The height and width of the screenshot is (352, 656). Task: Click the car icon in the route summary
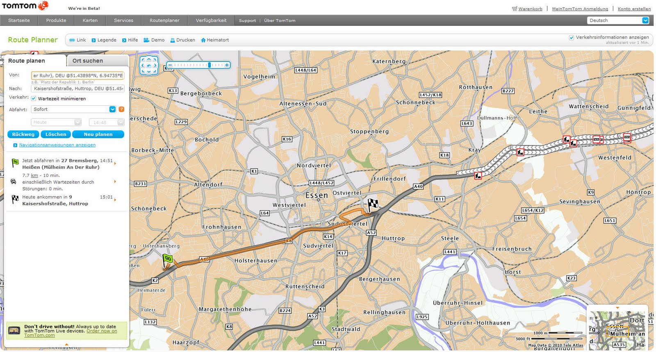(14, 182)
